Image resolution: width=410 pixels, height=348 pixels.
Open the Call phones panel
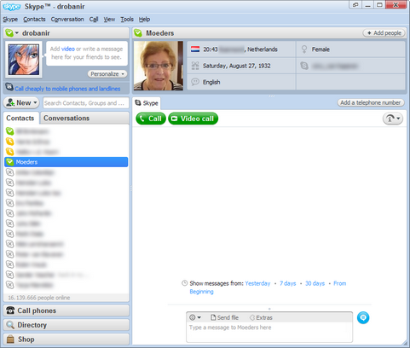pyautogui.click(x=66, y=310)
